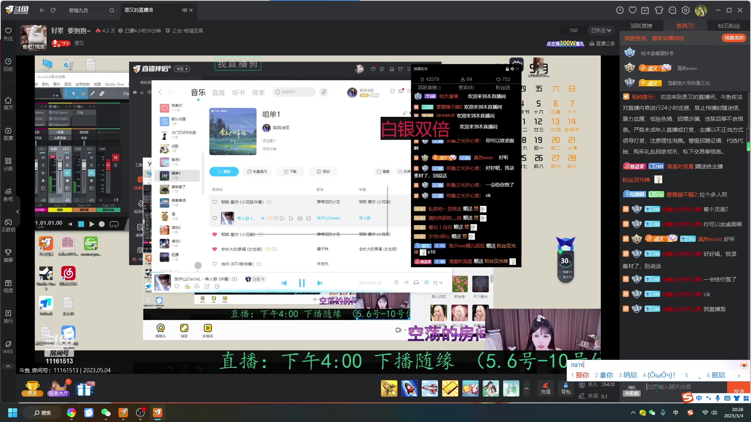This screenshot has height=422, width=751.
Task: Open noble user 枯木逢椿夏秋冬 in guest list
Action: point(657,54)
